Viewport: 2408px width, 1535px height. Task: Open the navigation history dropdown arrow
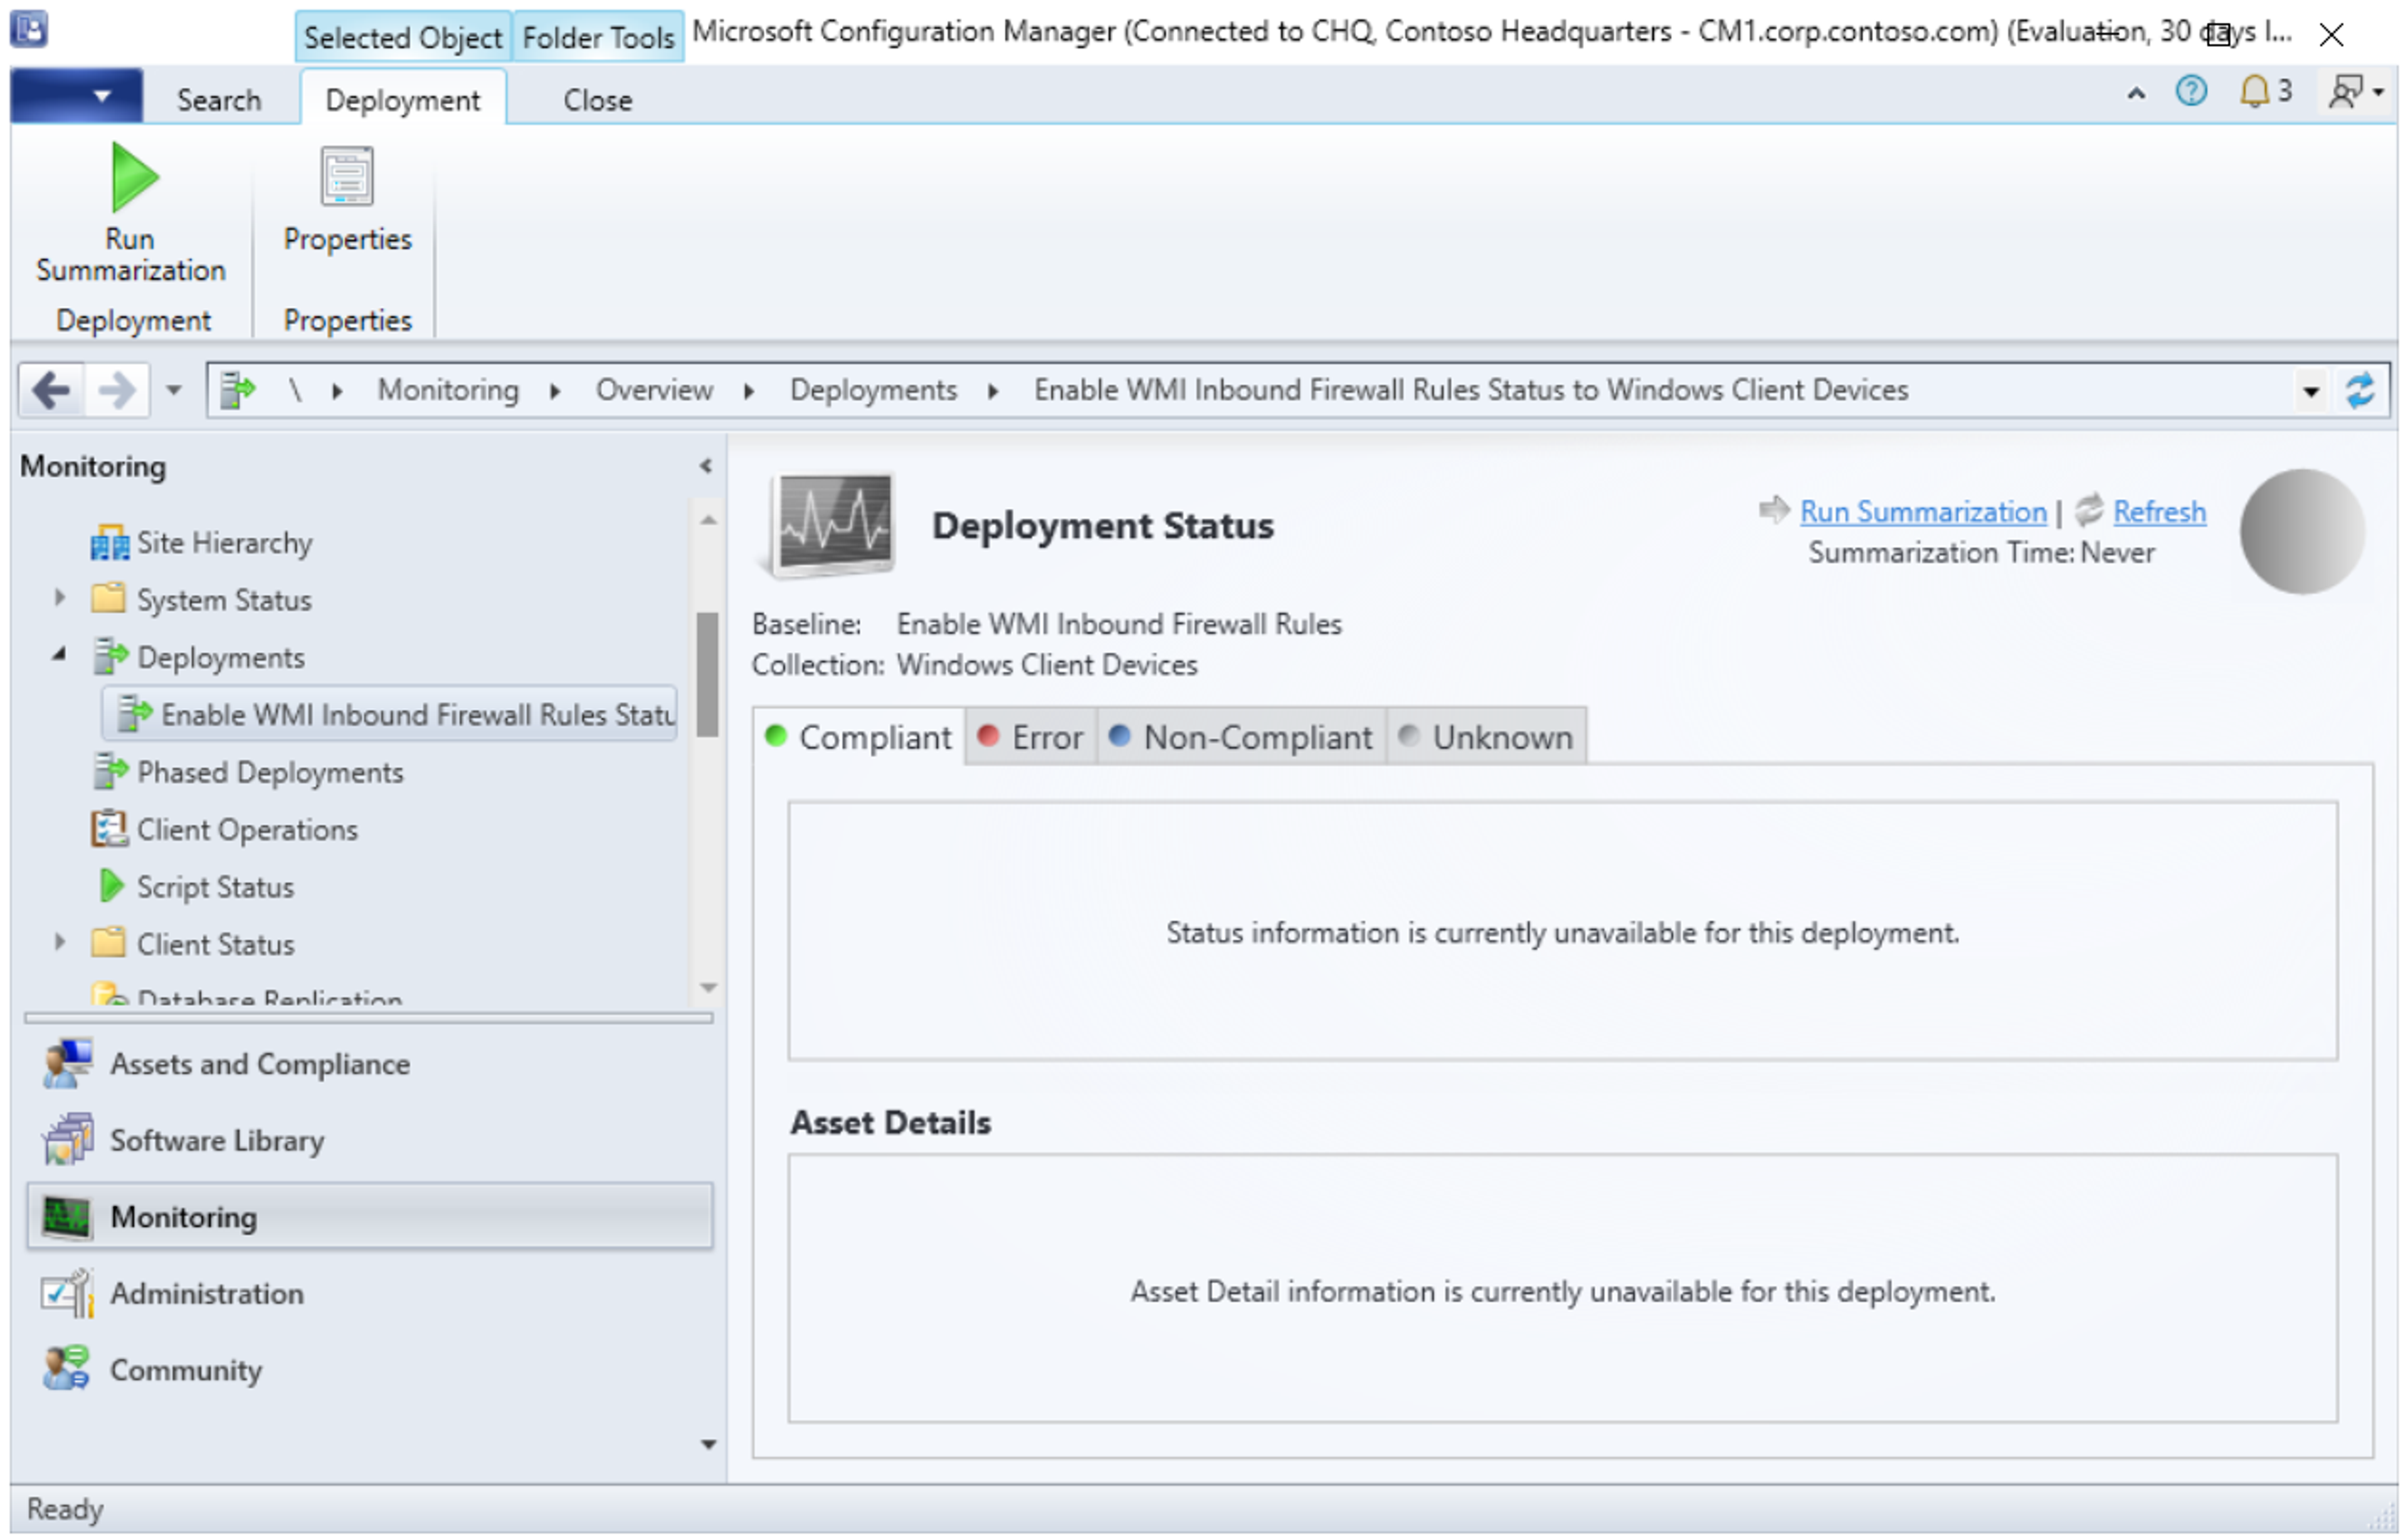pos(174,390)
